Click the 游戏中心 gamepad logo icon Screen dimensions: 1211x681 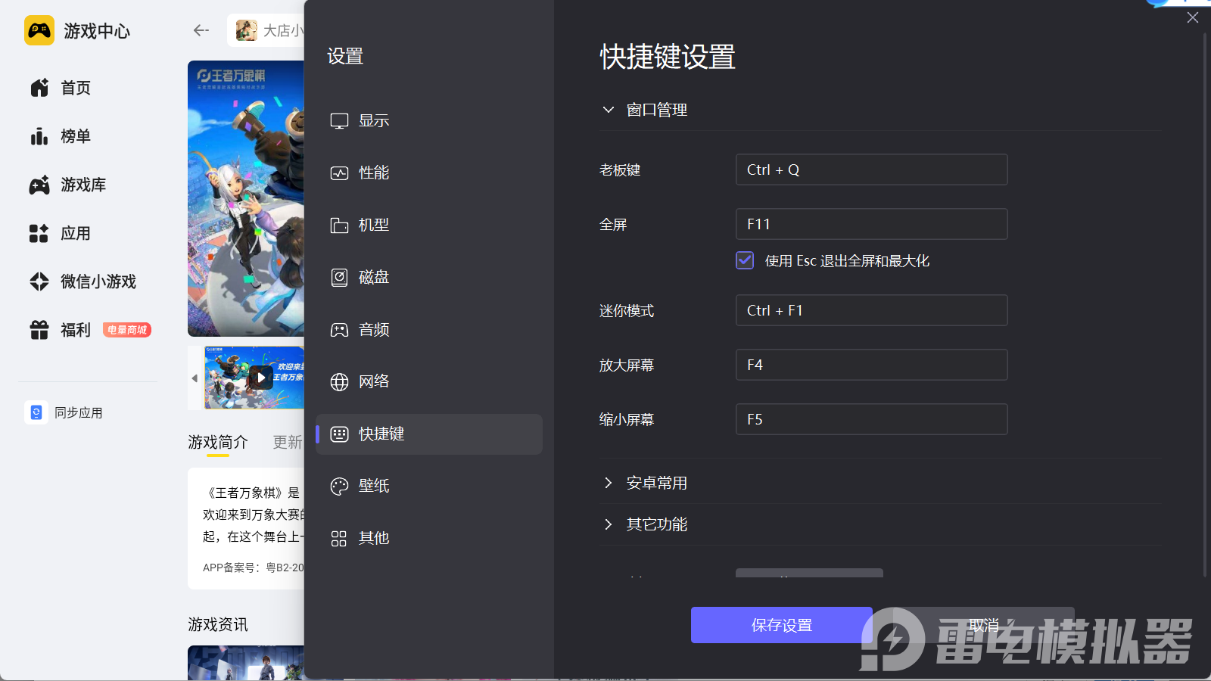[39, 30]
